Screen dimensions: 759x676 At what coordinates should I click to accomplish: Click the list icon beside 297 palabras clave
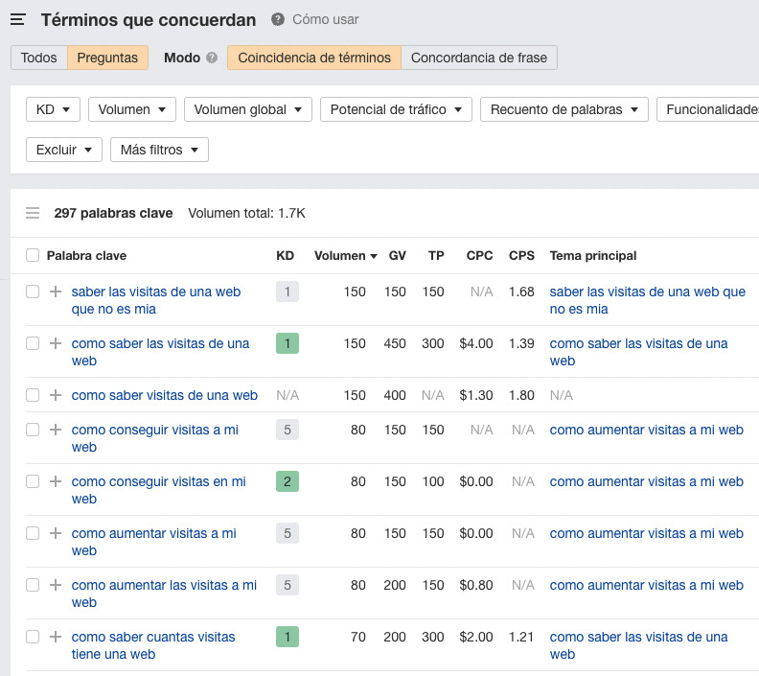33,213
